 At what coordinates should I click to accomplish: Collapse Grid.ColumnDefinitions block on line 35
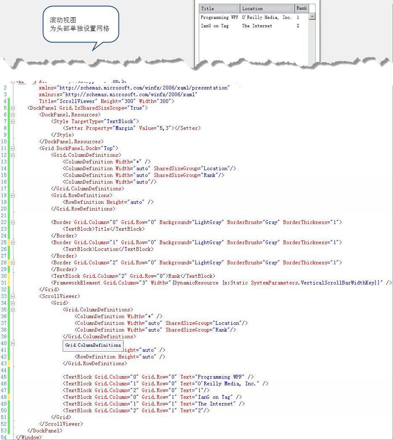tap(13, 310)
